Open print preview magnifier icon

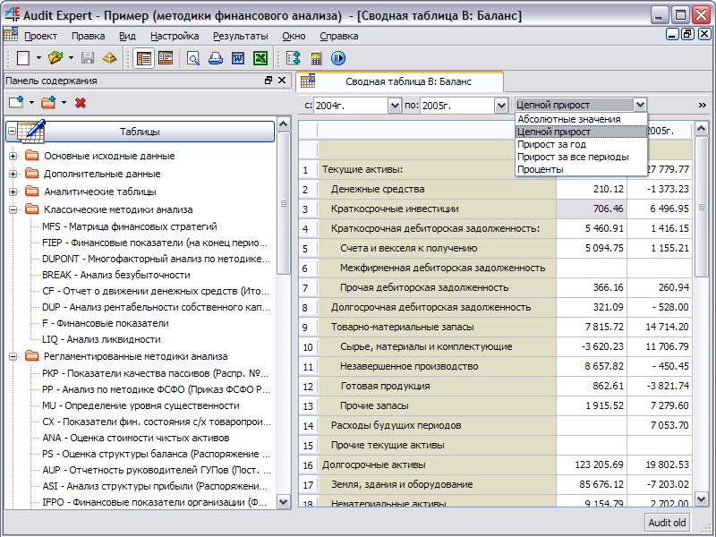click(193, 58)
